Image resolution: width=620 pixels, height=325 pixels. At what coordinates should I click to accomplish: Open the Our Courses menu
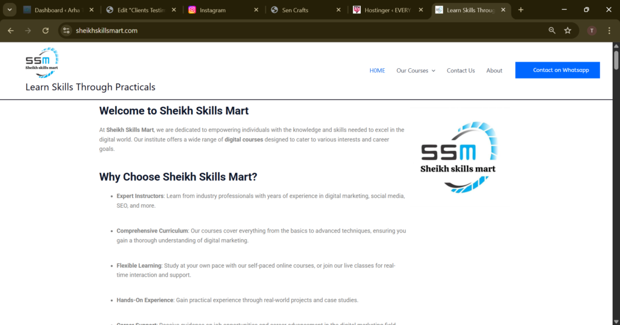coord(412,71)
